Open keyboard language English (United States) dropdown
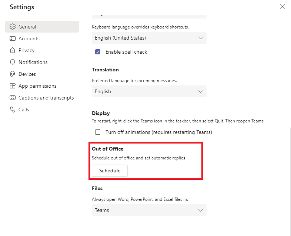Viewport: 291px width, 236px height. pyautogui.click(x=149, y=38)
